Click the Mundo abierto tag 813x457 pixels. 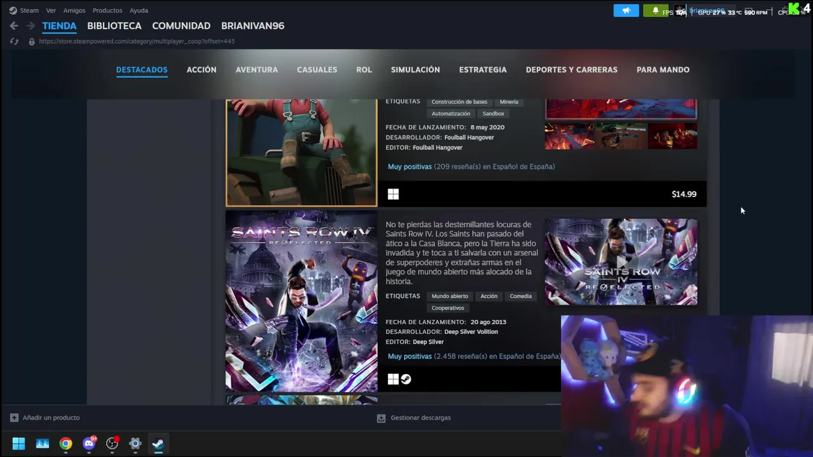pos(450,296)
